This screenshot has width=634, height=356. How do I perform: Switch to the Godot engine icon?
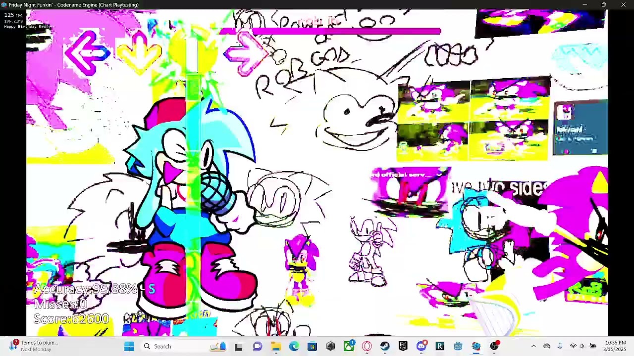pos(458,346)
